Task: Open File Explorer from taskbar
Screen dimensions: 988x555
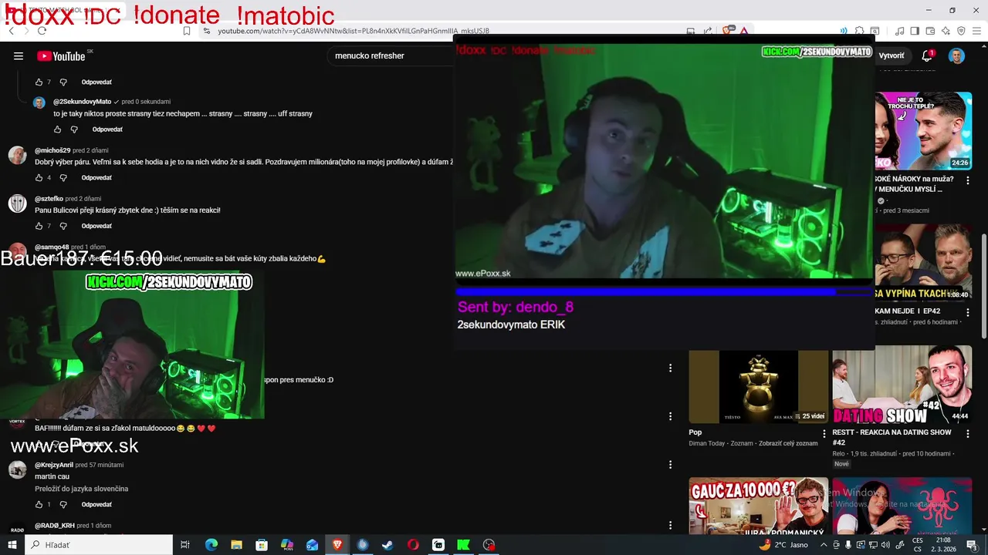Action: pos(236,545)
